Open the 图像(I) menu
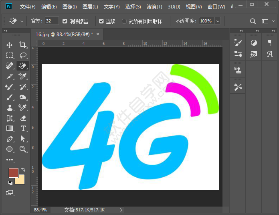 (70, 7)
